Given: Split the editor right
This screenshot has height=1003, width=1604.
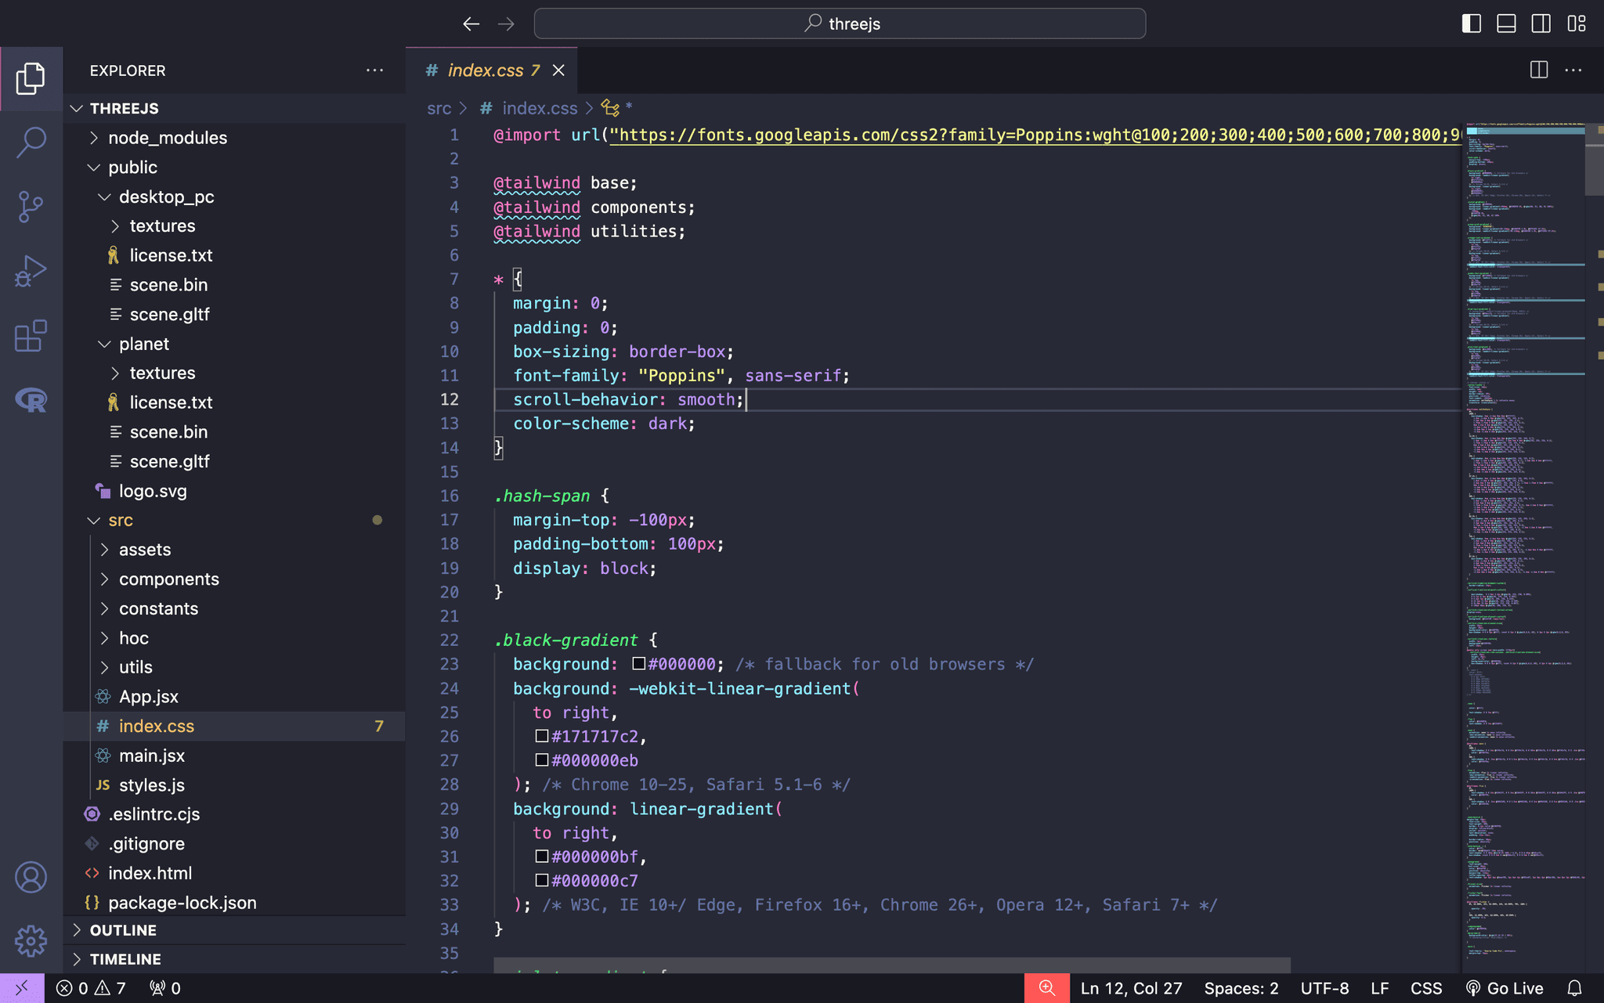Looking at the screenshot, I should 1538,70.
